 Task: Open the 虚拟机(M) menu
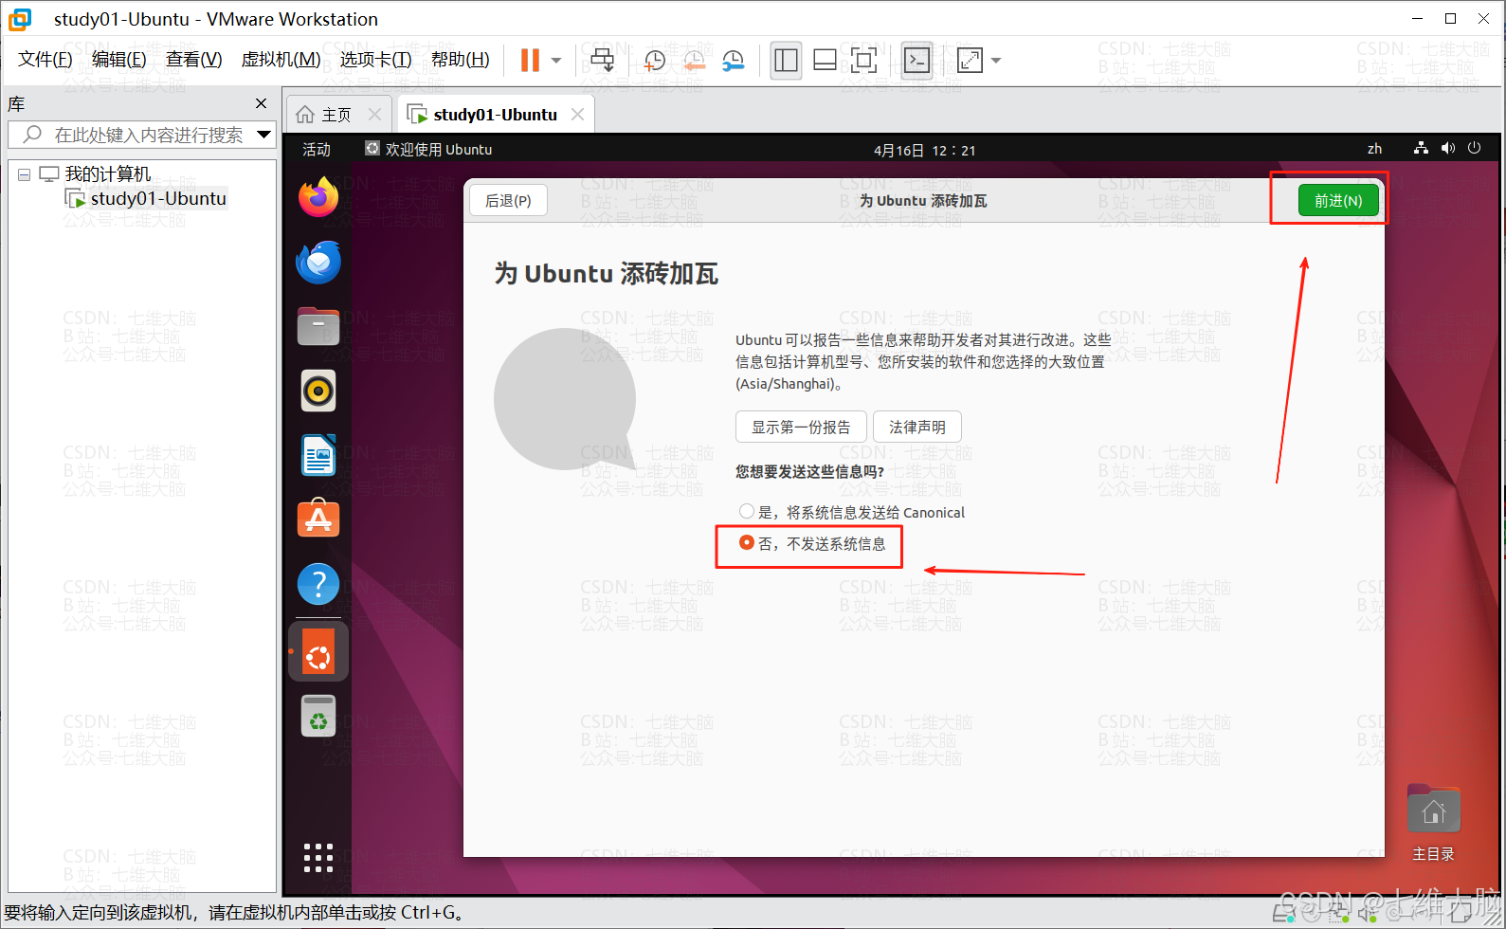(281, 60)
